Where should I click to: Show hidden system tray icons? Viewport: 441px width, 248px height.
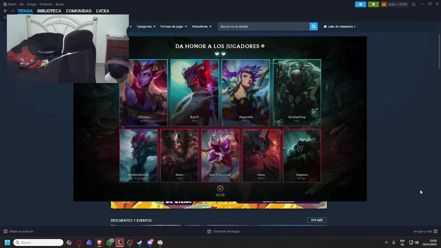[386, 242]
